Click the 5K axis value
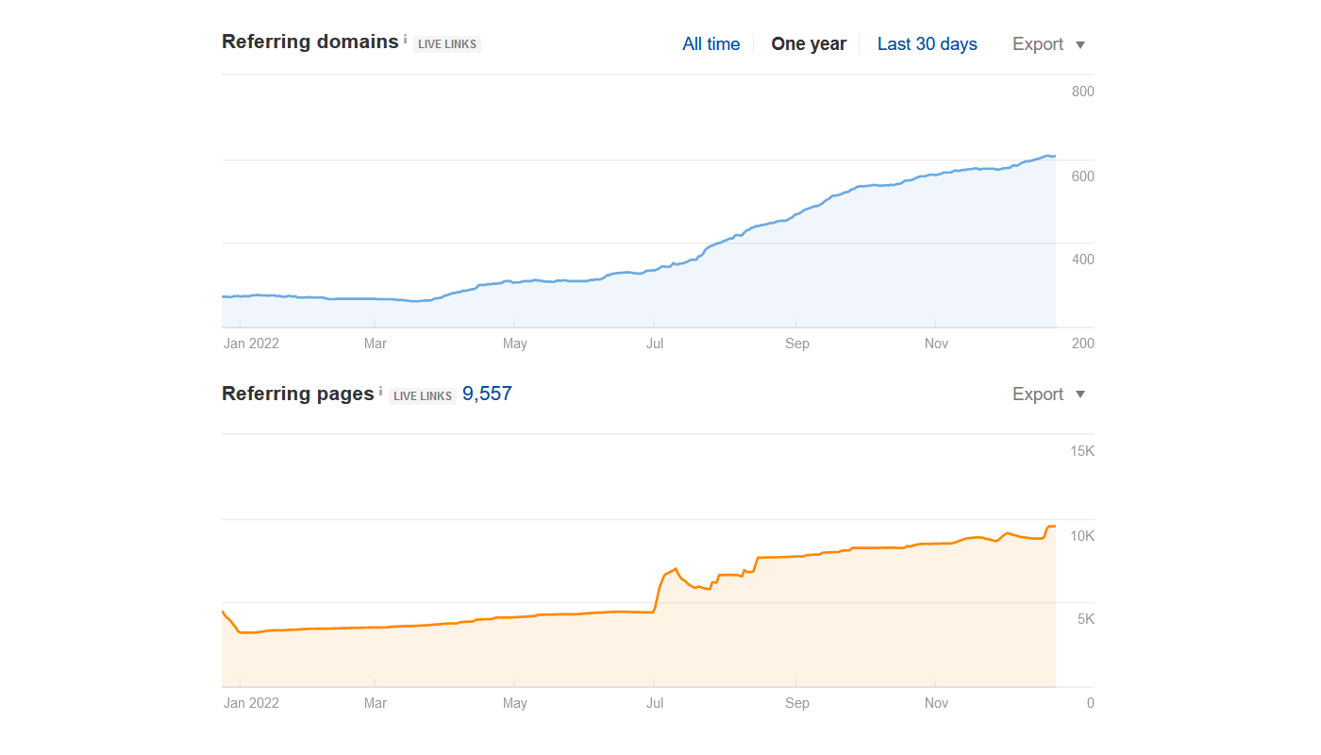Screen dimensions: 1321x755 (1086, 620)
